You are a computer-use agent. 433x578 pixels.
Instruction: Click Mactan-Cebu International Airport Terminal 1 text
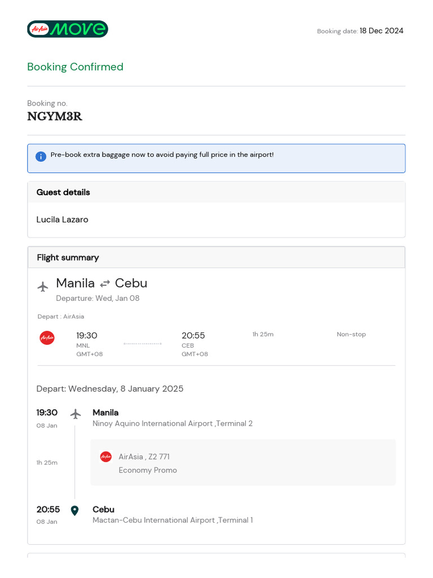coord(173,520)
